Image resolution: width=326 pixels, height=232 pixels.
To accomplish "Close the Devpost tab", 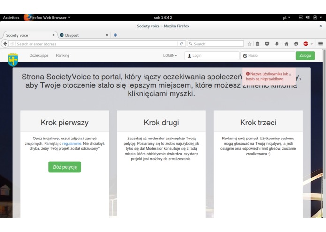I will pos(107,35).
